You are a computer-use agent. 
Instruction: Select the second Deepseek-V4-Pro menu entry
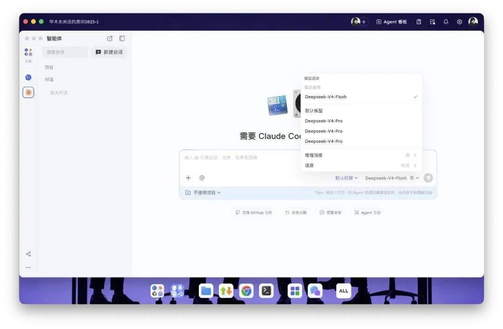[361, 131]
